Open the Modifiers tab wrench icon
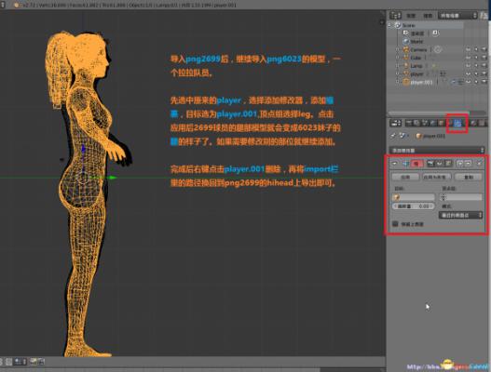 457,123
